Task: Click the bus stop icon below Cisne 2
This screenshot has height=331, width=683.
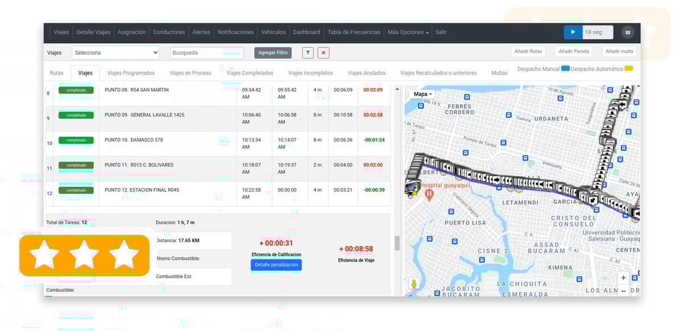Action: coord(482,260)
